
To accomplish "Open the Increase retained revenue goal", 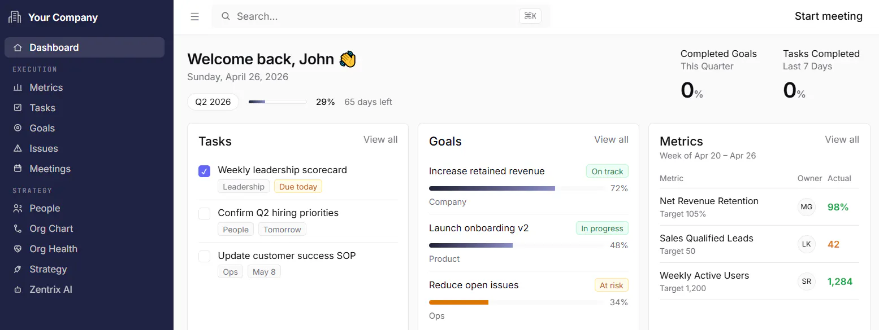I will point(487,171).
